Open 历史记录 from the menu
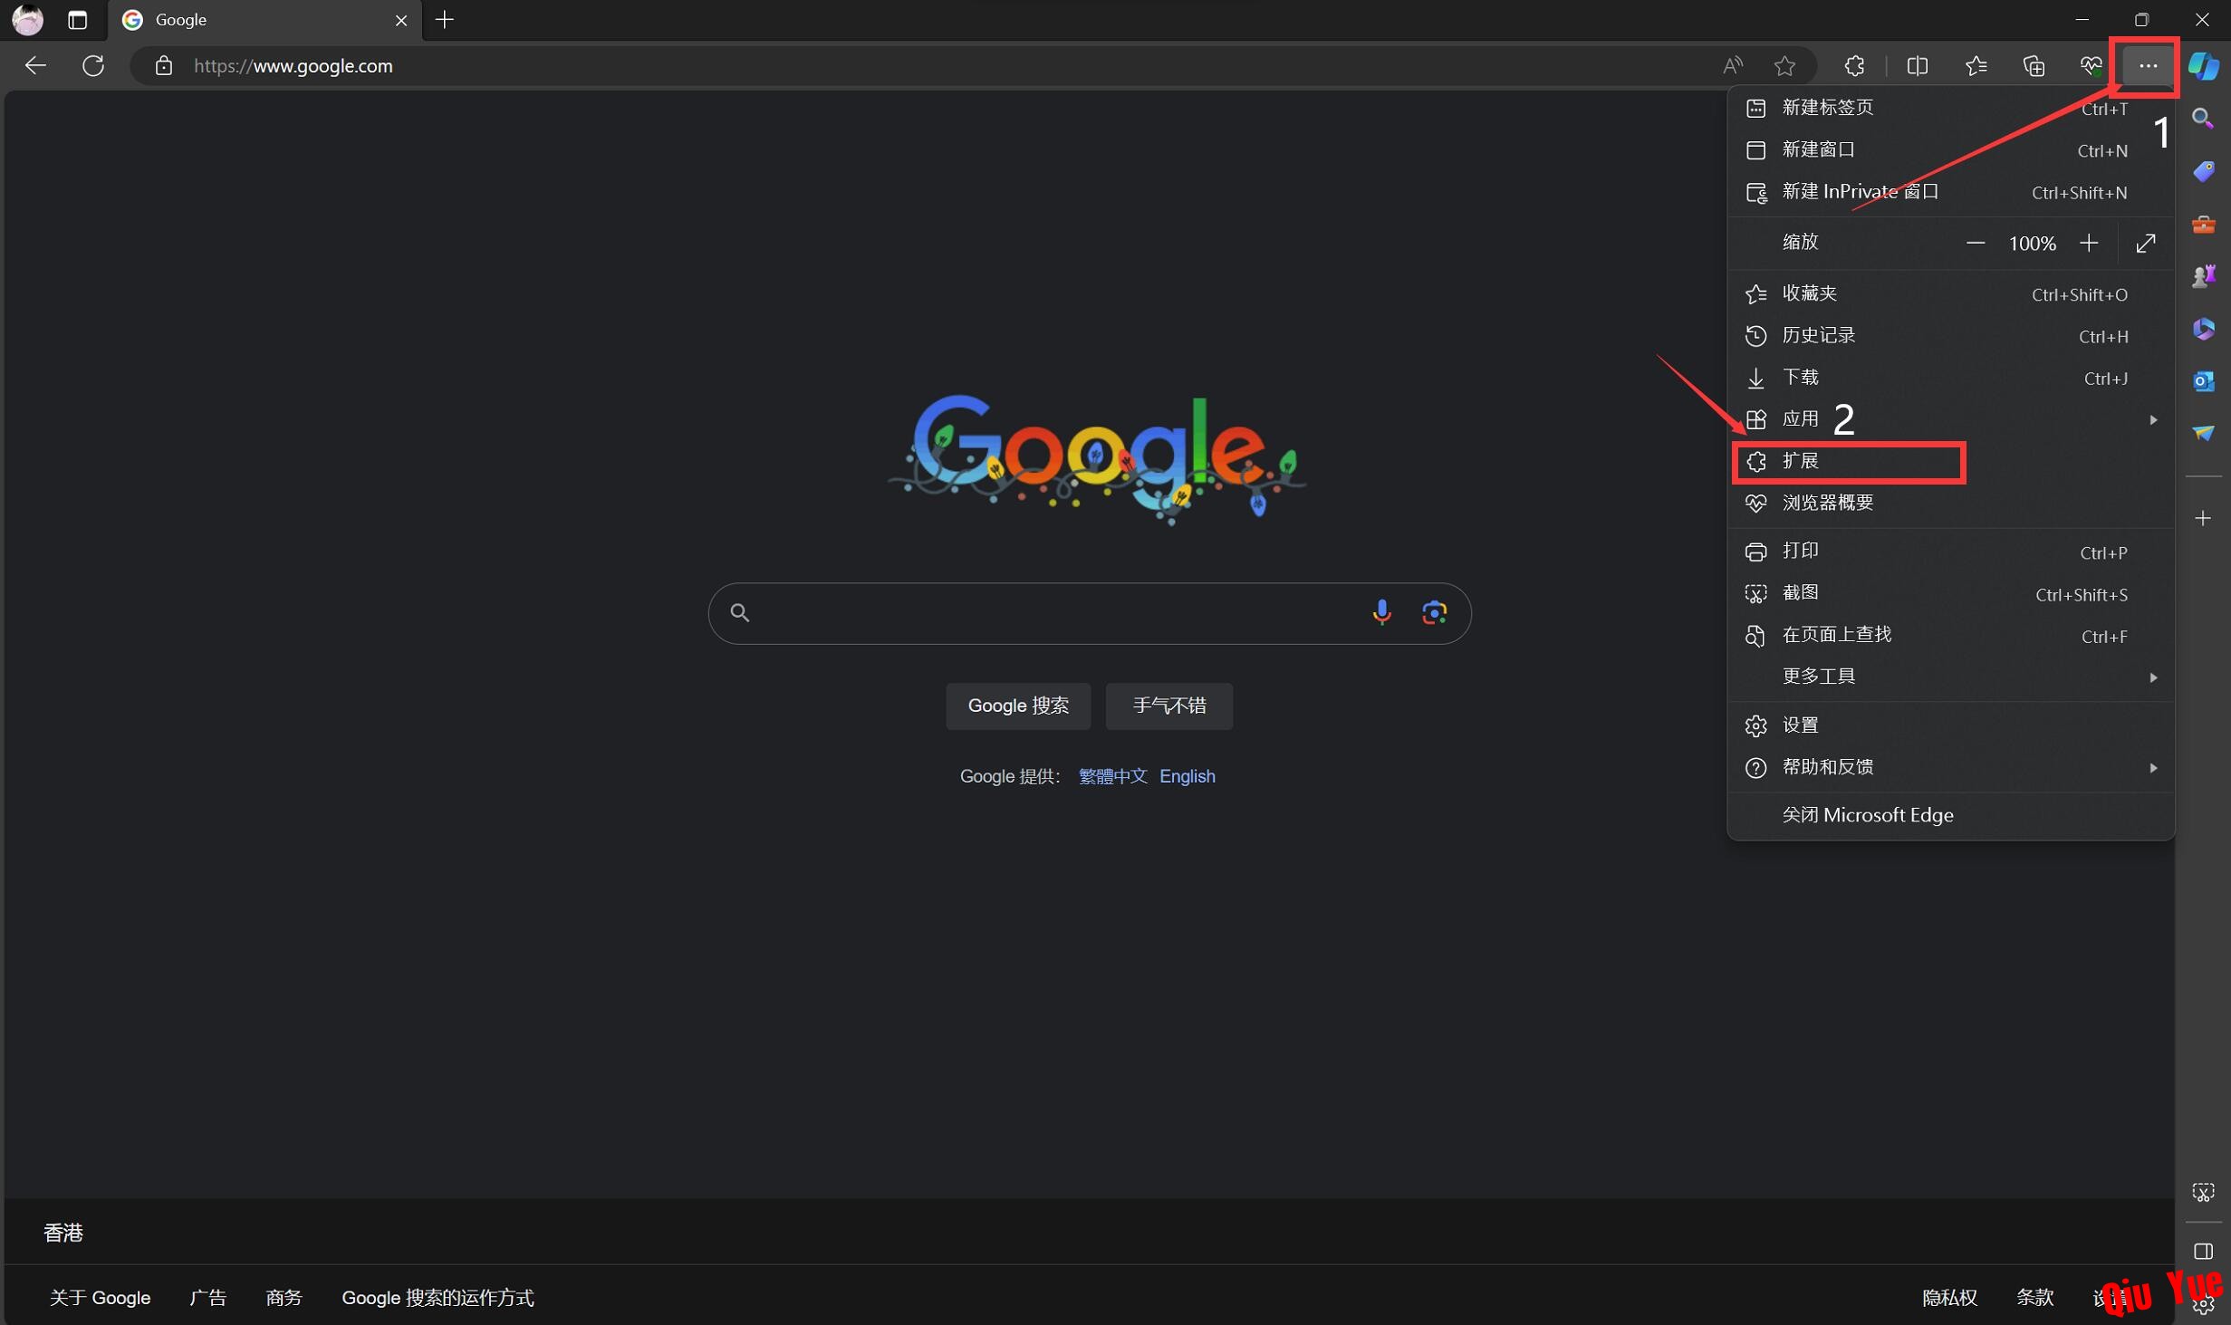Image resolution: width=2231 pixels, height=1325 pixels. 1819,335
